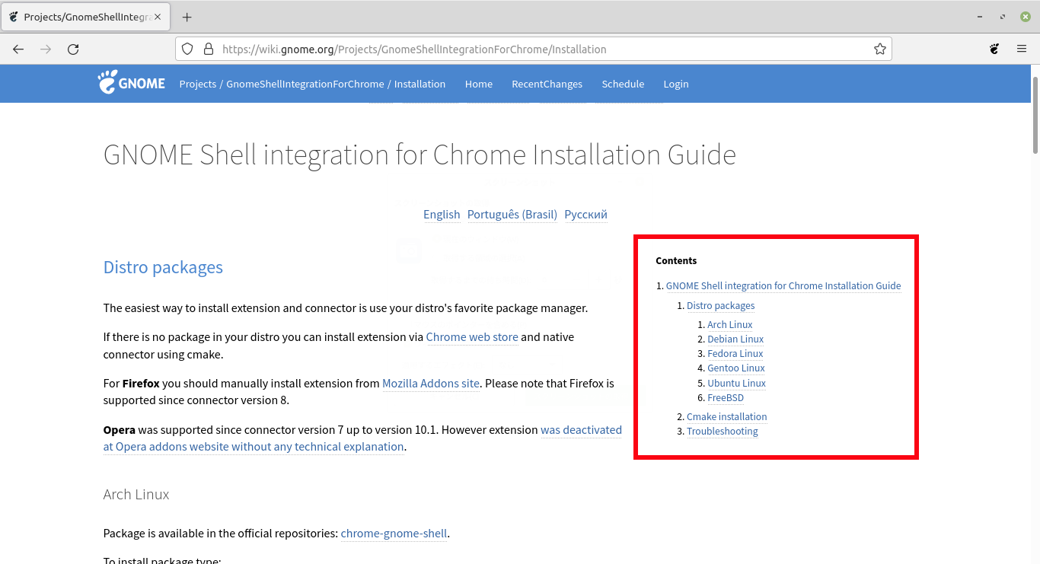
Task: Close the browser window with green button
Action: click(1025, 17)
